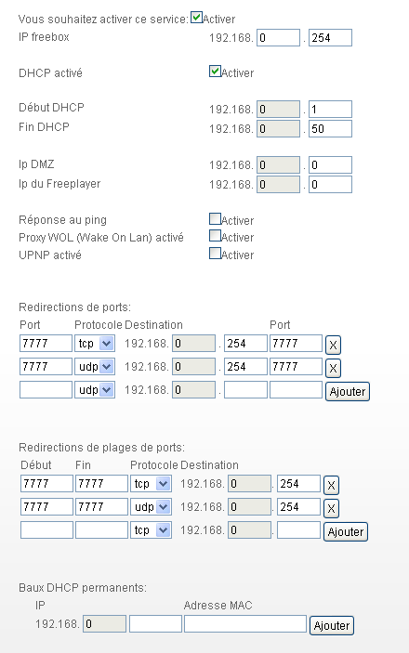Uncheck the service Activer checkbox
The width and height of the screenshot is (409, 653).
196,18
